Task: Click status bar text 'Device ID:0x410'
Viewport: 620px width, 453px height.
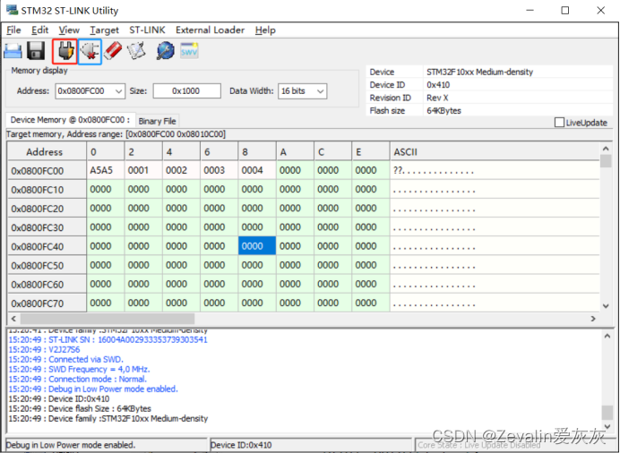Action: (241, 445)
